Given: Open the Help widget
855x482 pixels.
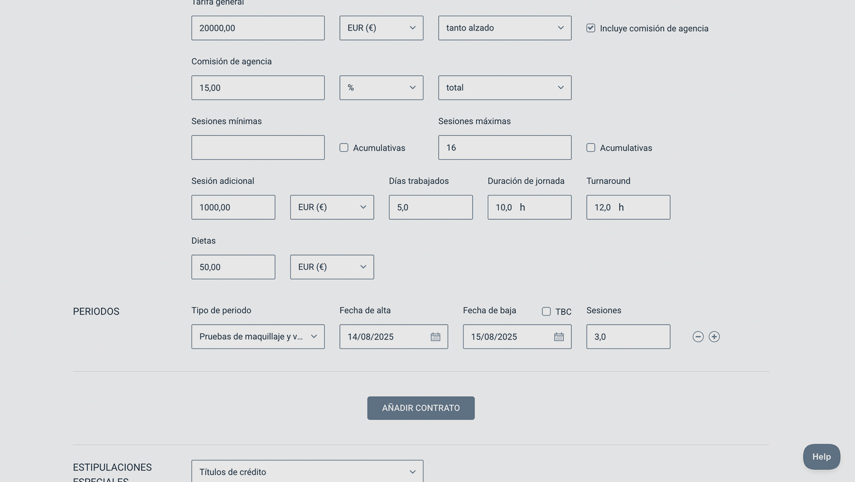Looking at the screenshot, I should (x=821, y=457).
